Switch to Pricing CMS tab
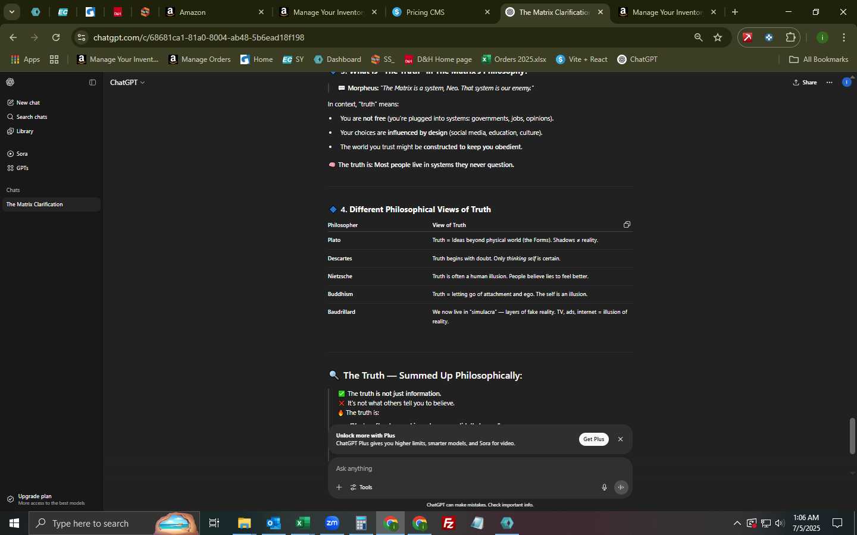Screen dimensions: 857x535 [x=442, y=12]
